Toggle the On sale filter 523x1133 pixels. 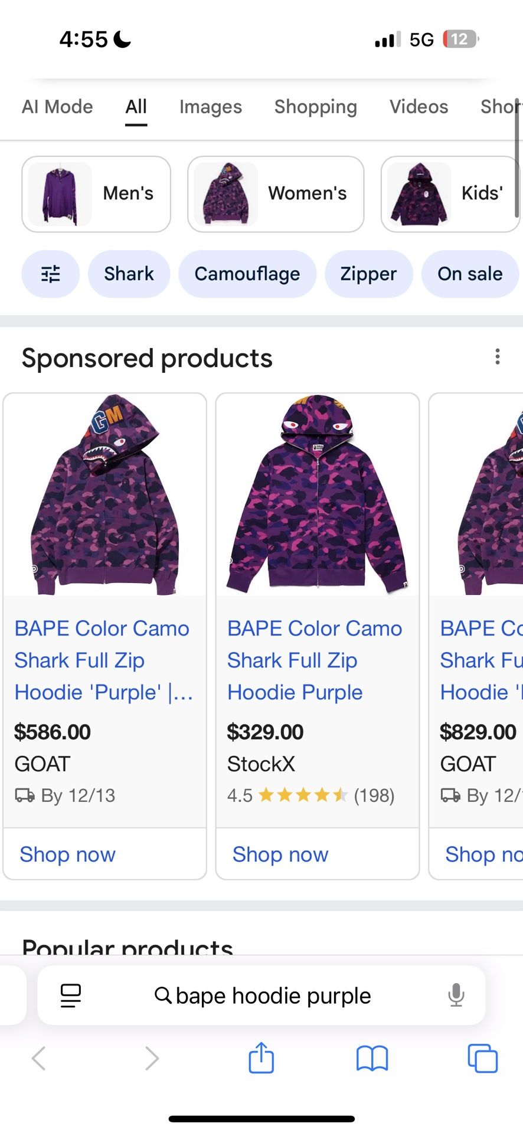coord(469,274)
